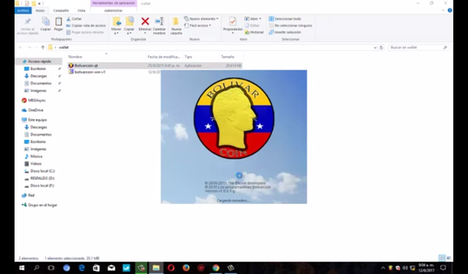Select the Bolivarcoin-qt file
468x274 pixels.
(86, 65)
